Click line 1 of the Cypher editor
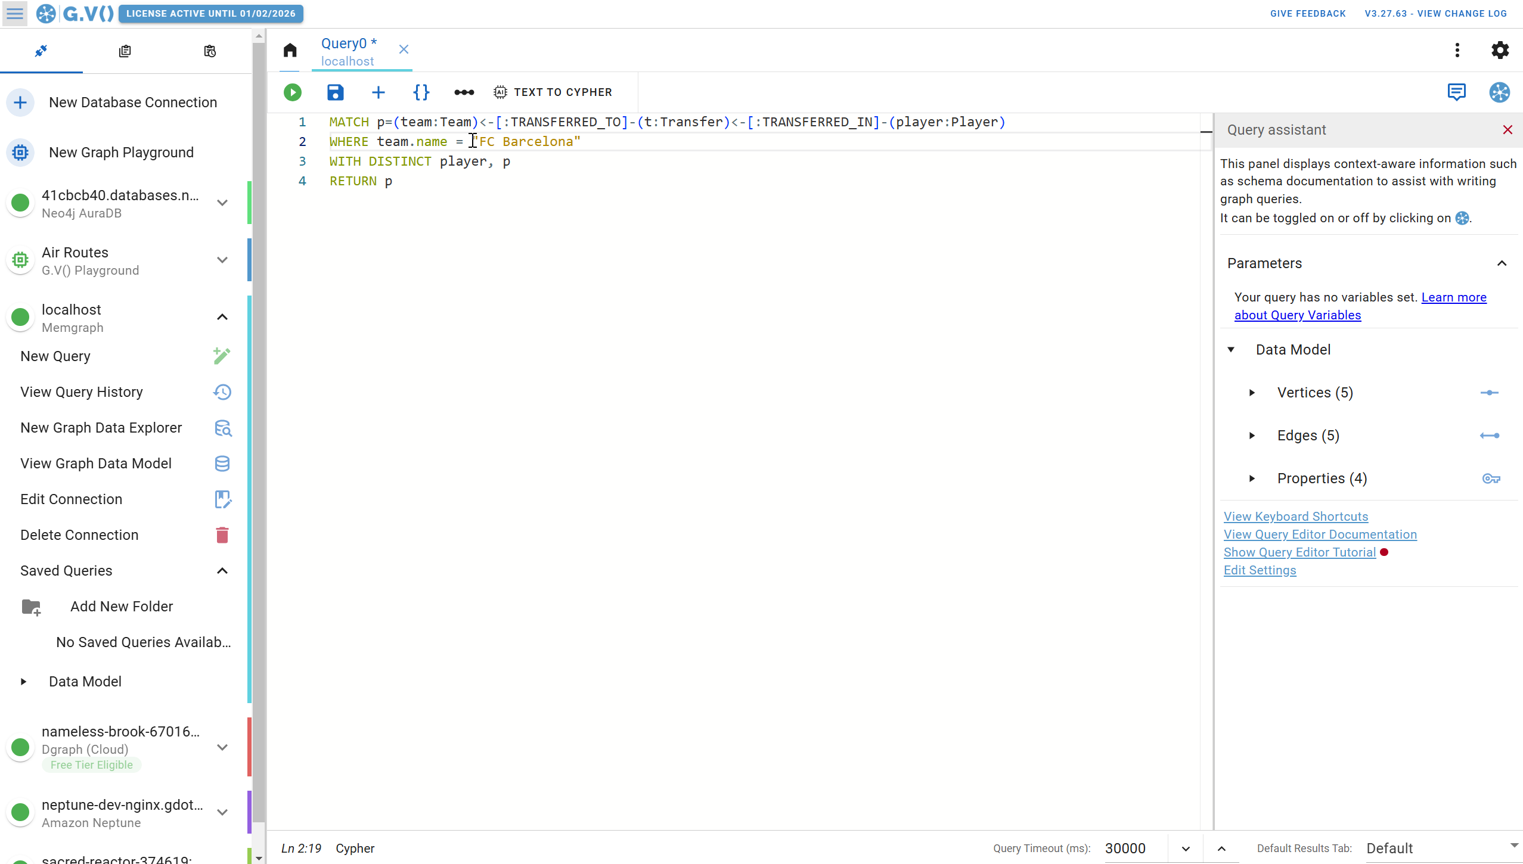 click(667, 122)
